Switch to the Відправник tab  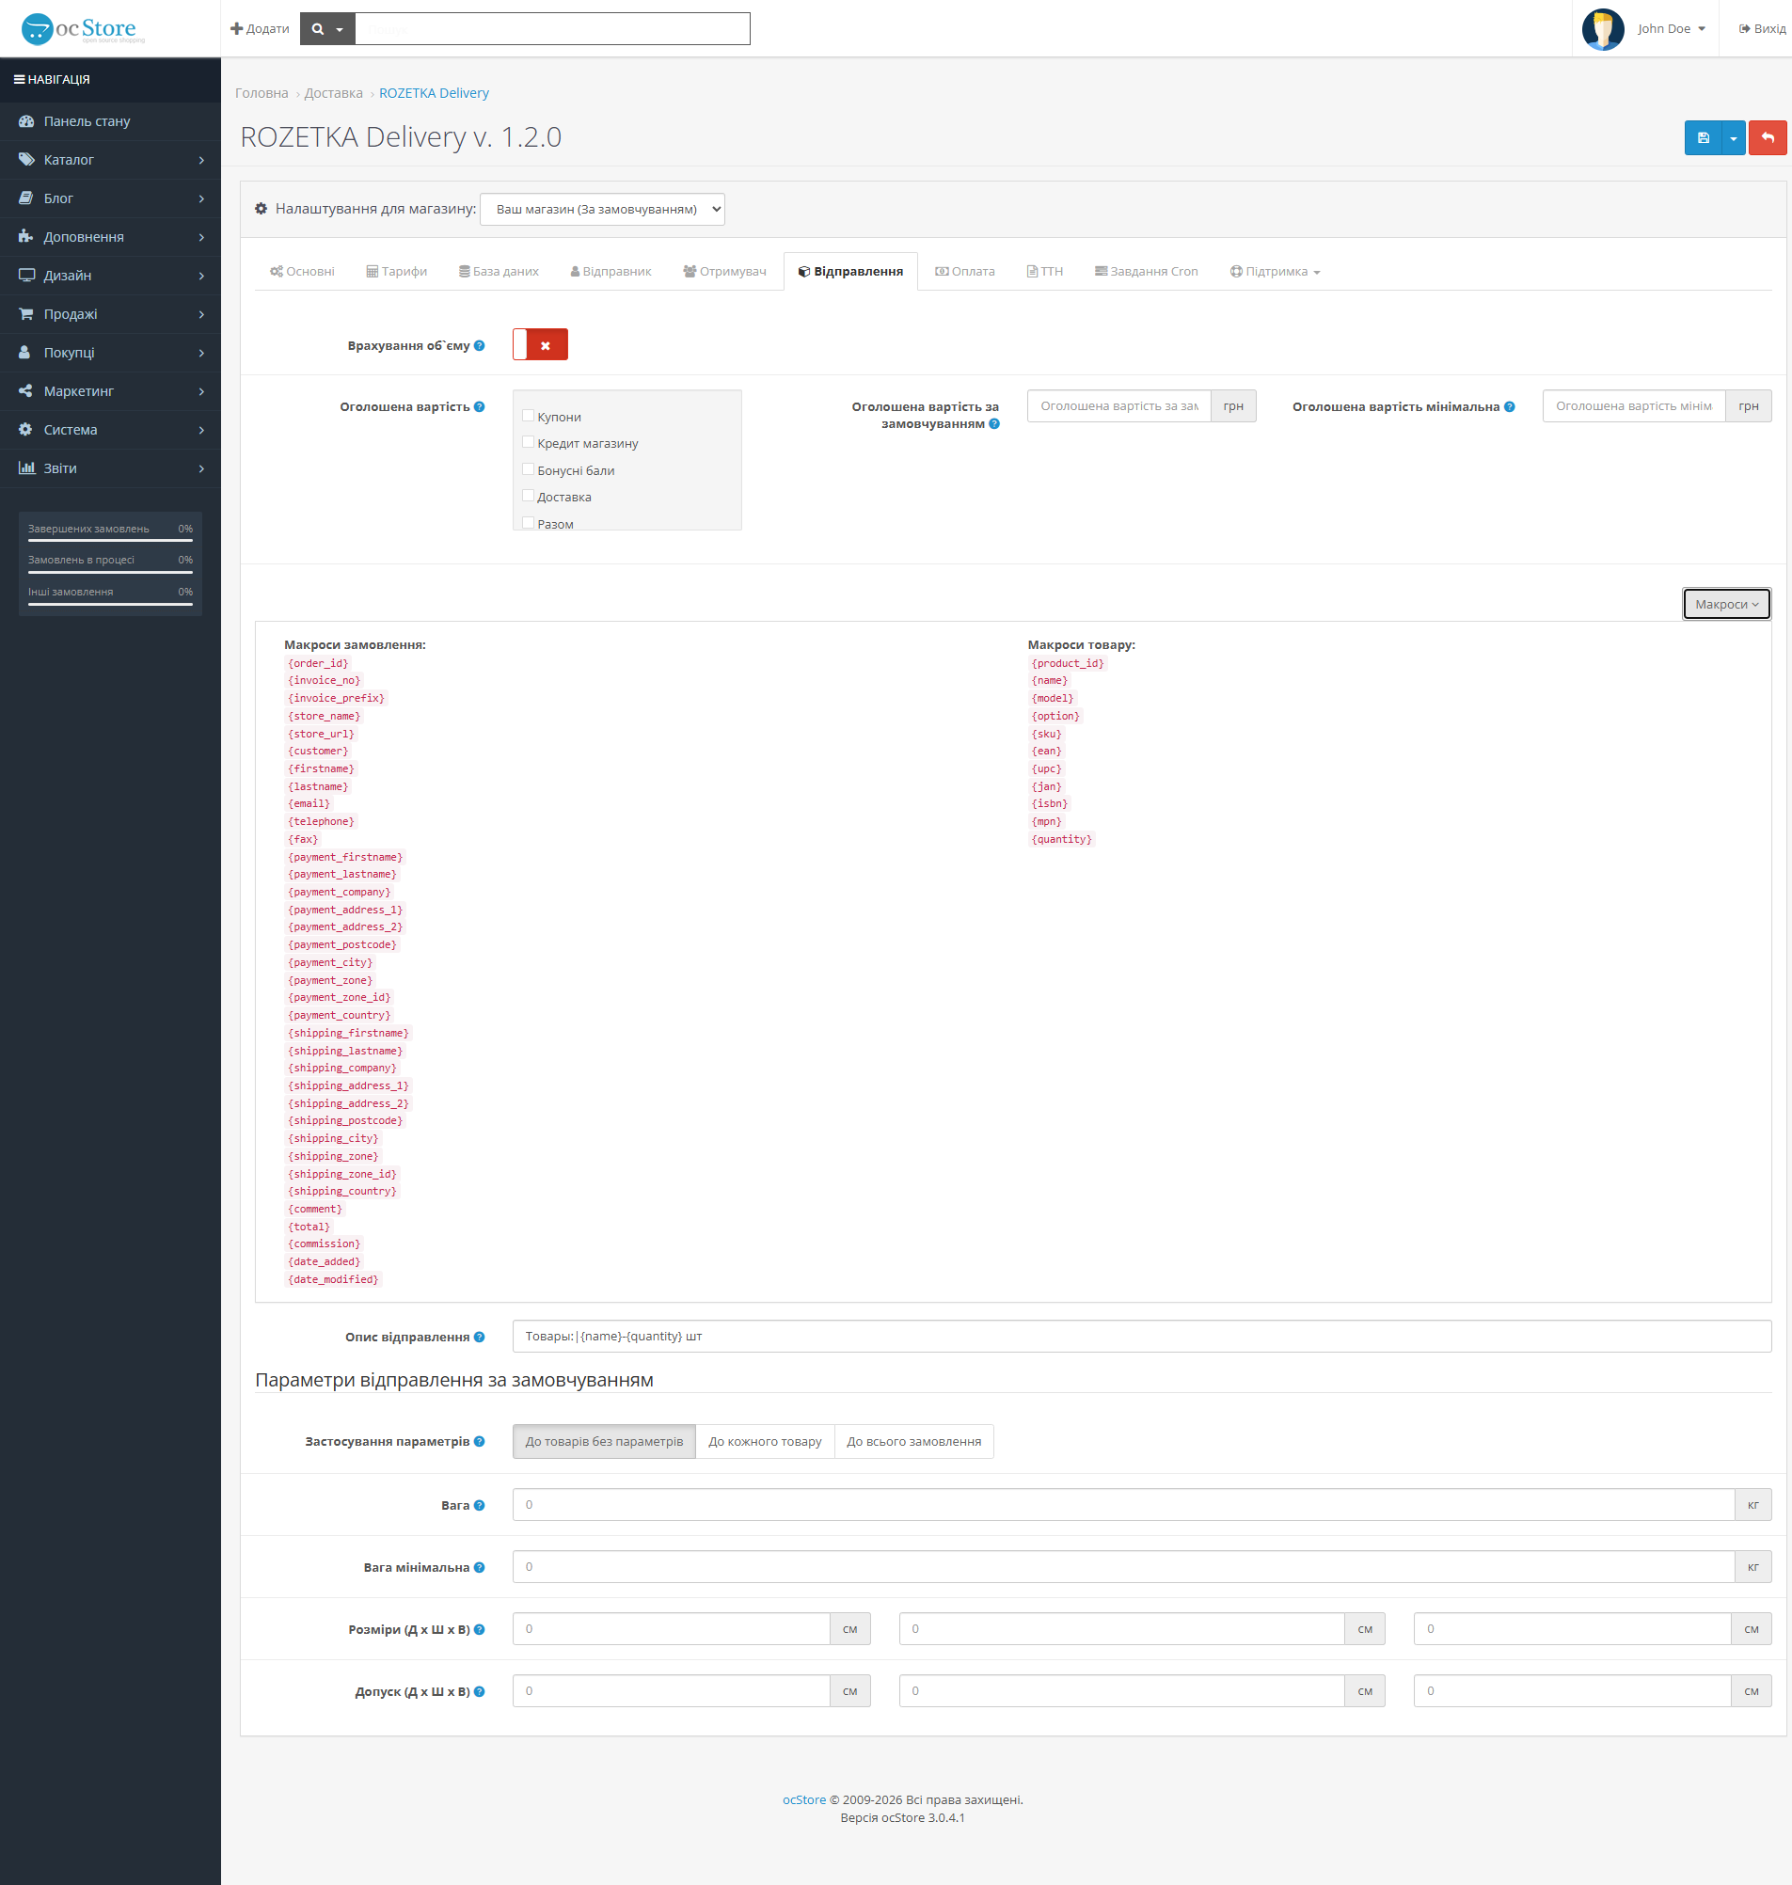click(611, 271)
